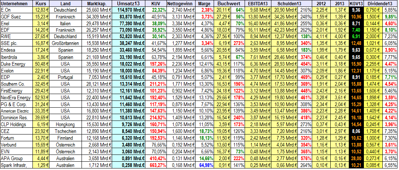Image resolution: width=399 pixels, height=170 pixels.
Task: Click the PG & E Corp. cell
Action: [17, 104]
